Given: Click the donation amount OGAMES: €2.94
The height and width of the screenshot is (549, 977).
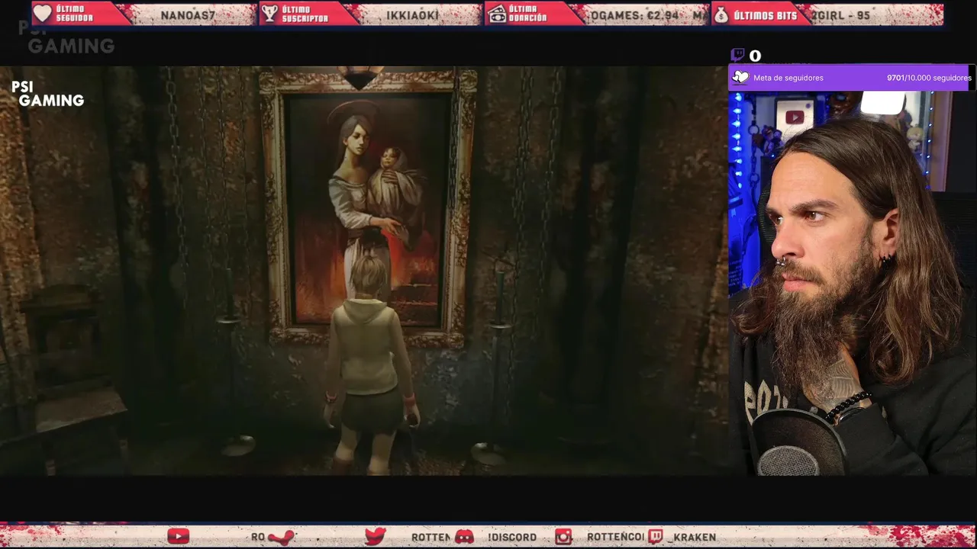Looking at the screenshot, I should (x=634, y=14).
